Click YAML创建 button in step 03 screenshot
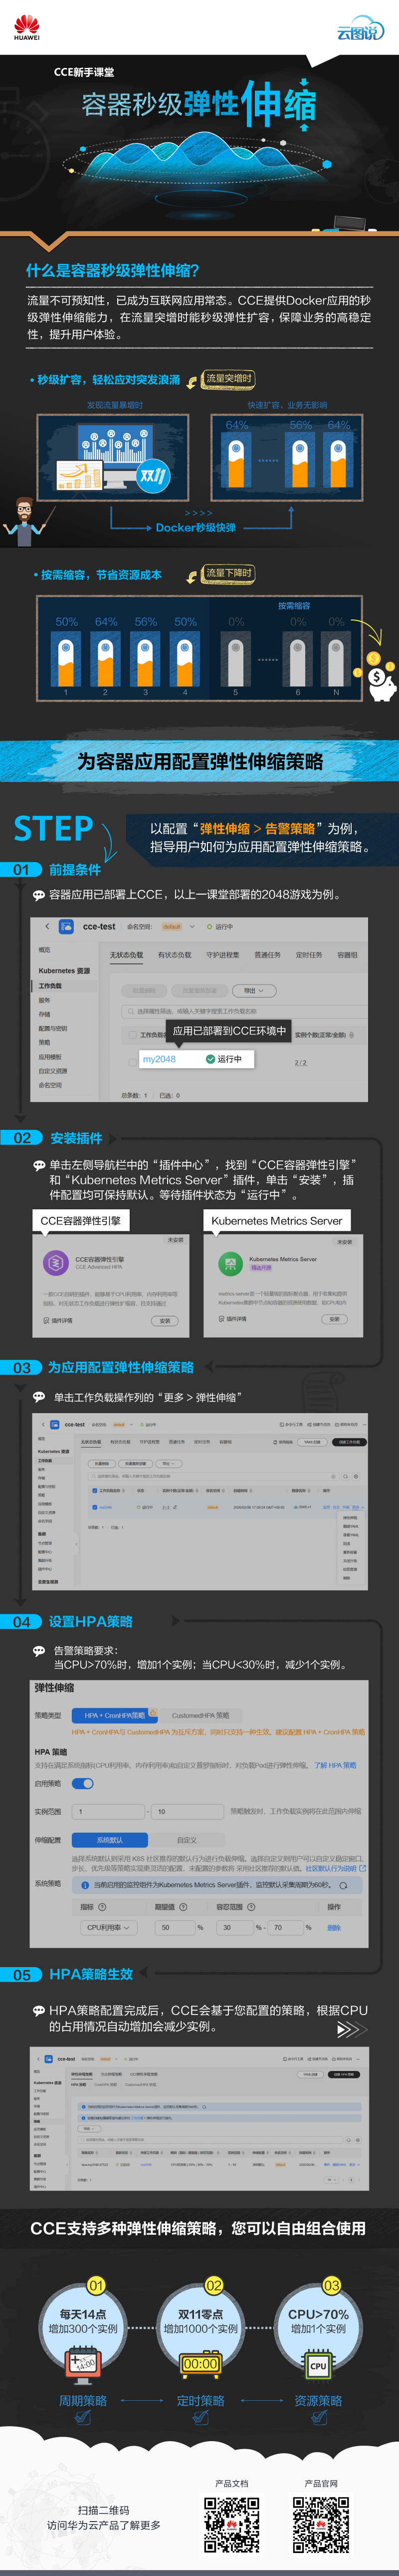399x2576 pixels. click(313, 1442)
